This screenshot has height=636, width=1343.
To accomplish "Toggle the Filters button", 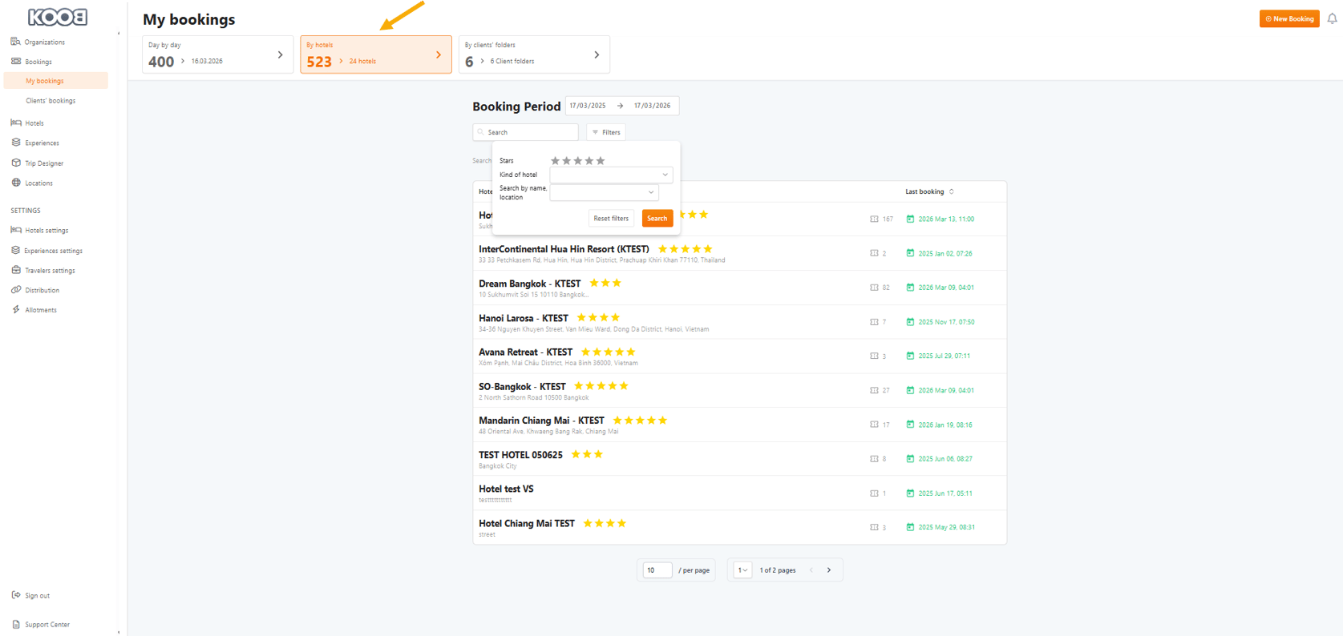I will (606, 132).
